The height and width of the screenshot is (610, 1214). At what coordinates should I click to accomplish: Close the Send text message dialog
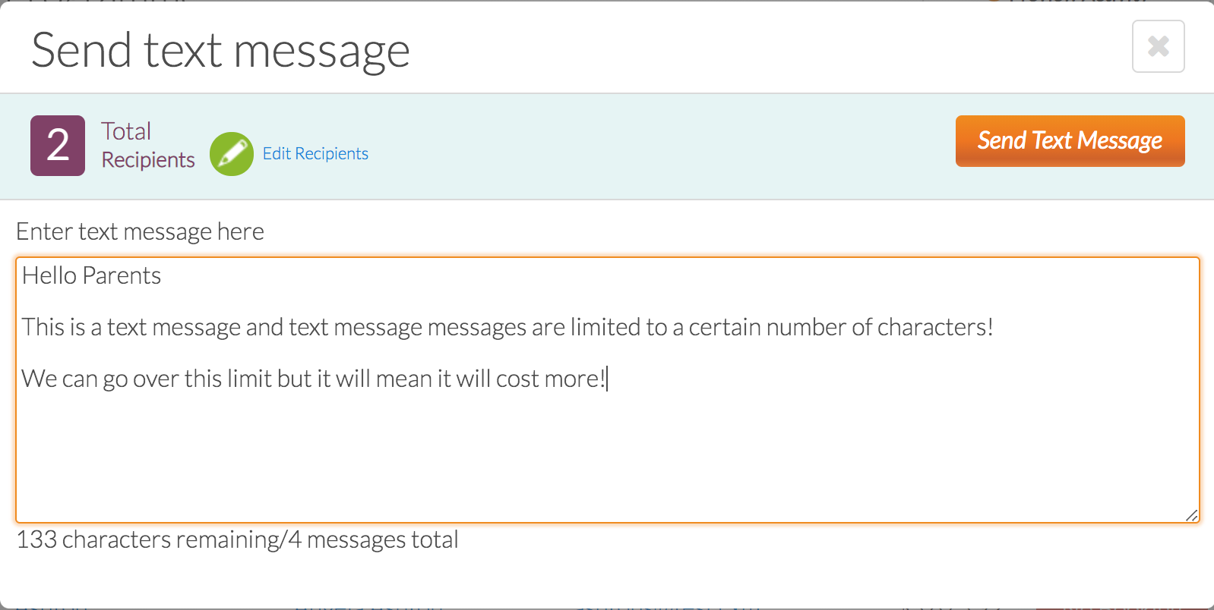(x=1158, y=46)
